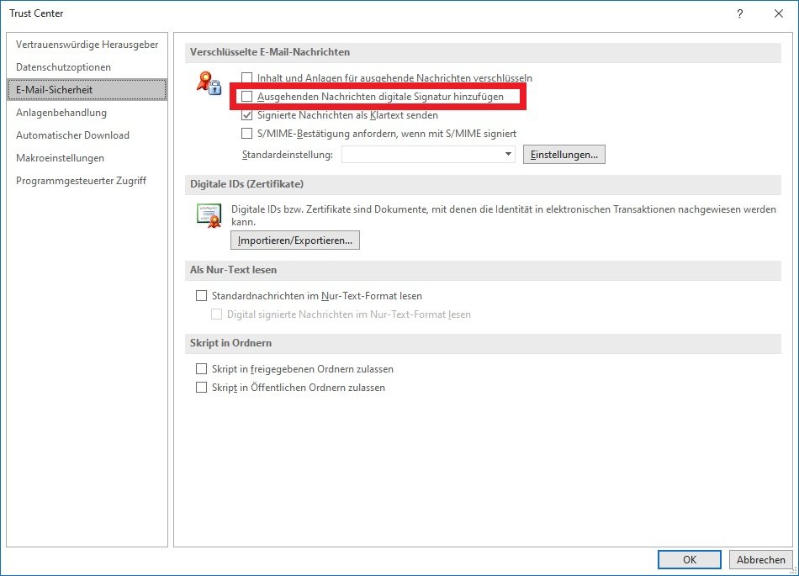Click the 'Einstellungen...' button
The height and width of the screenshot is (576, 799).
(x=564, y=155)
